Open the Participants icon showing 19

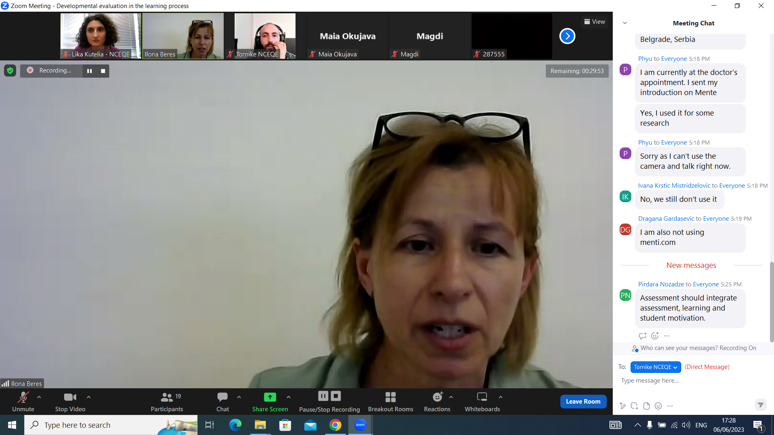(167, 398)
